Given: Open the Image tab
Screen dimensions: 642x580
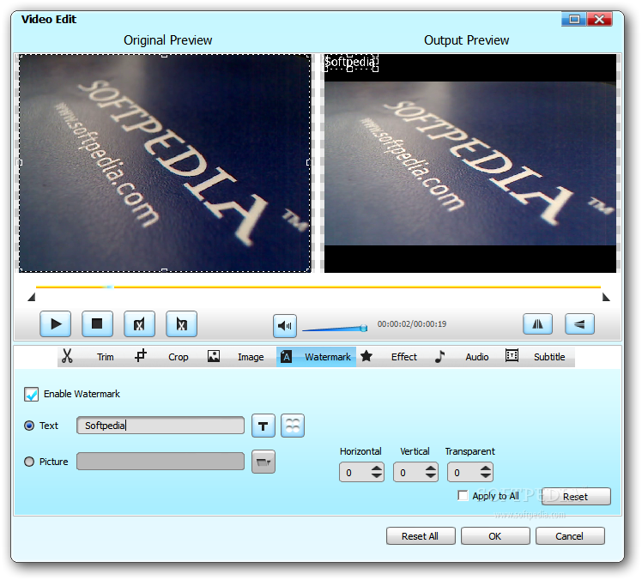Looking at the screenshot, I should 251,357.
